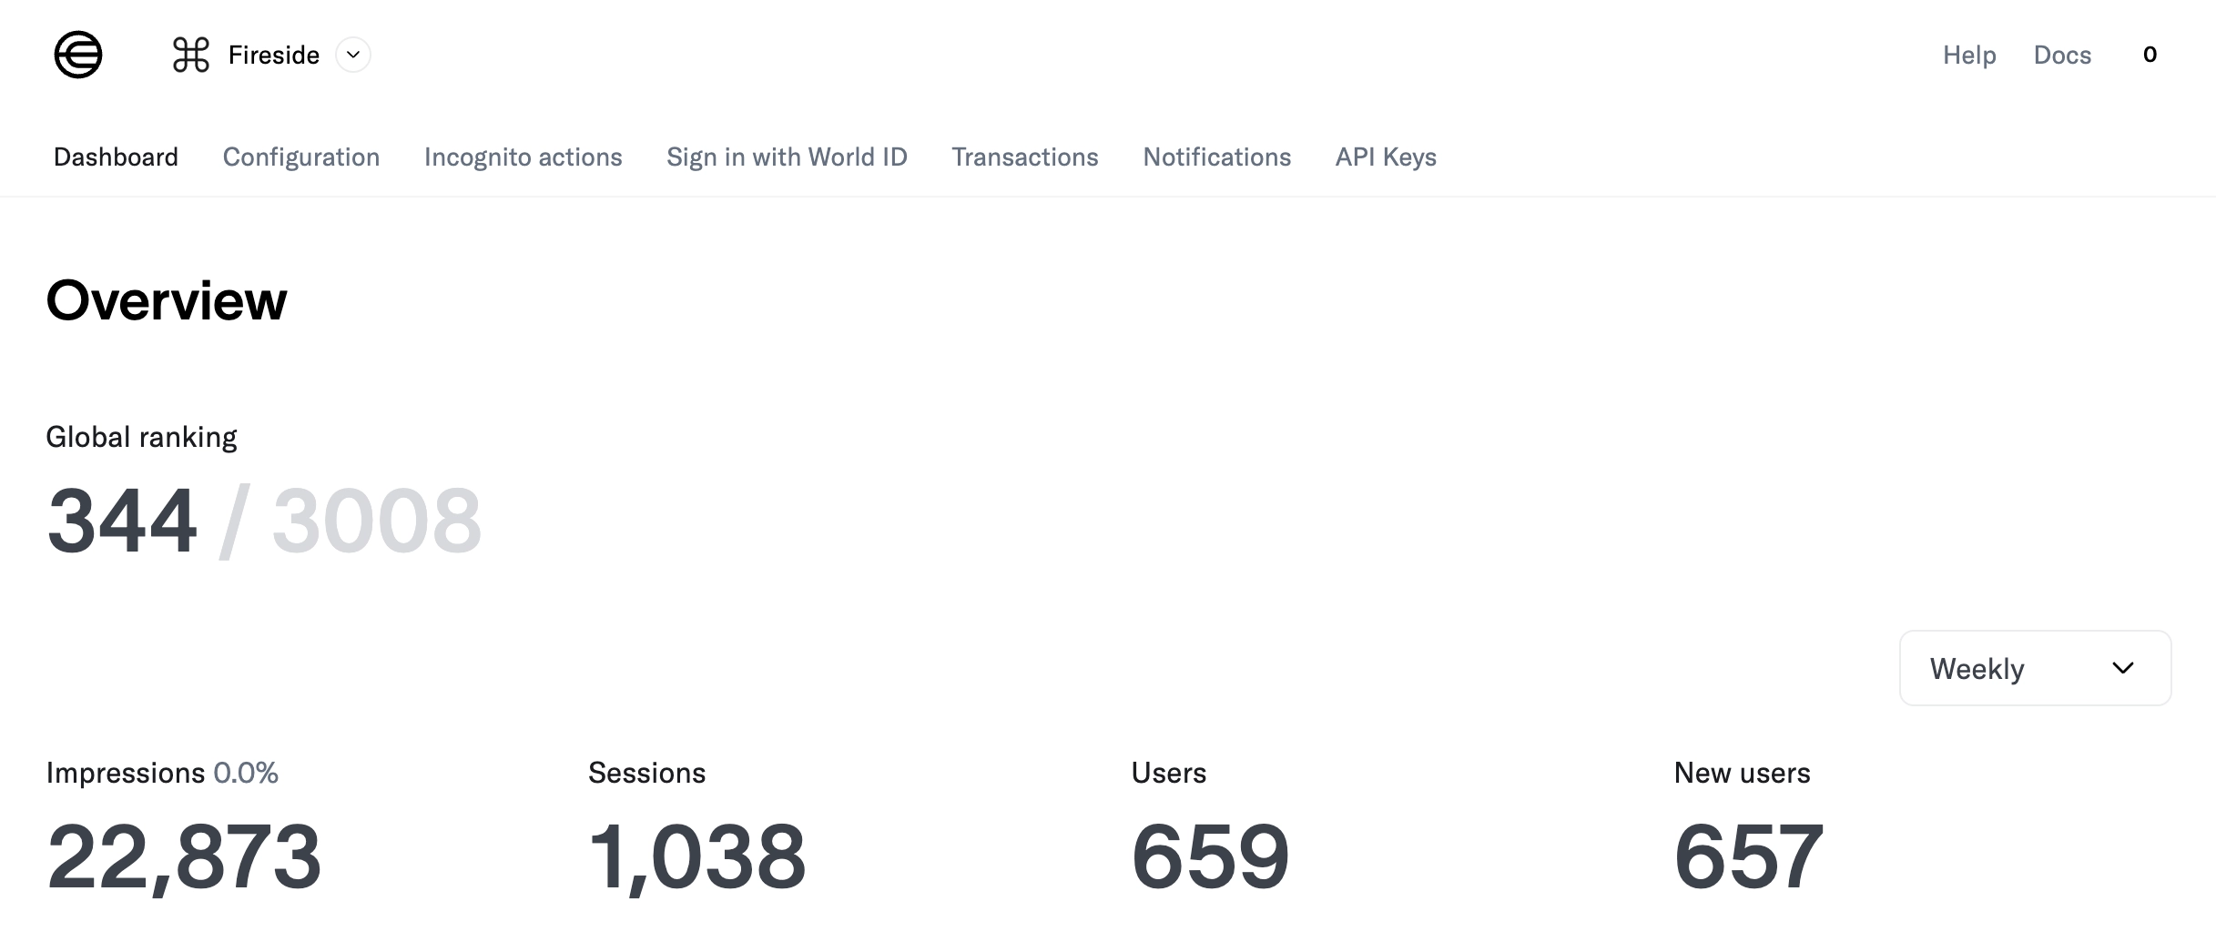The width and height of the screenshot is (2216, 952).
Task: Open the Help link
Action: [x=1969, y=55]
